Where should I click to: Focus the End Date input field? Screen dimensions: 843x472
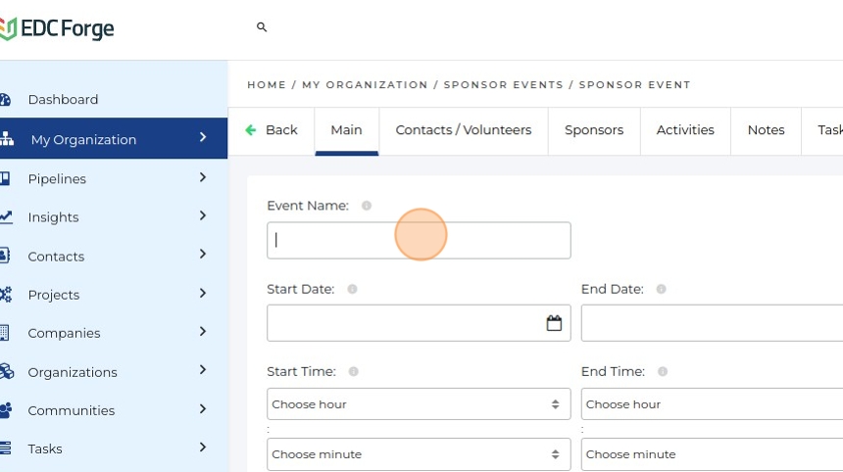[712, 323]
